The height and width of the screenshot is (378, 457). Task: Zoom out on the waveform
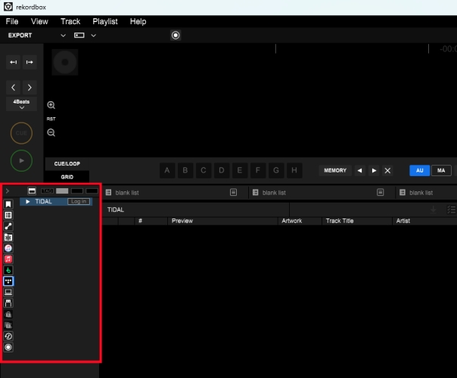[51, 133]
